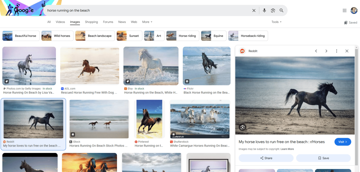Open the Google account profile picture
This screenshot has width=360, height=172.
[x=354, y=11]
